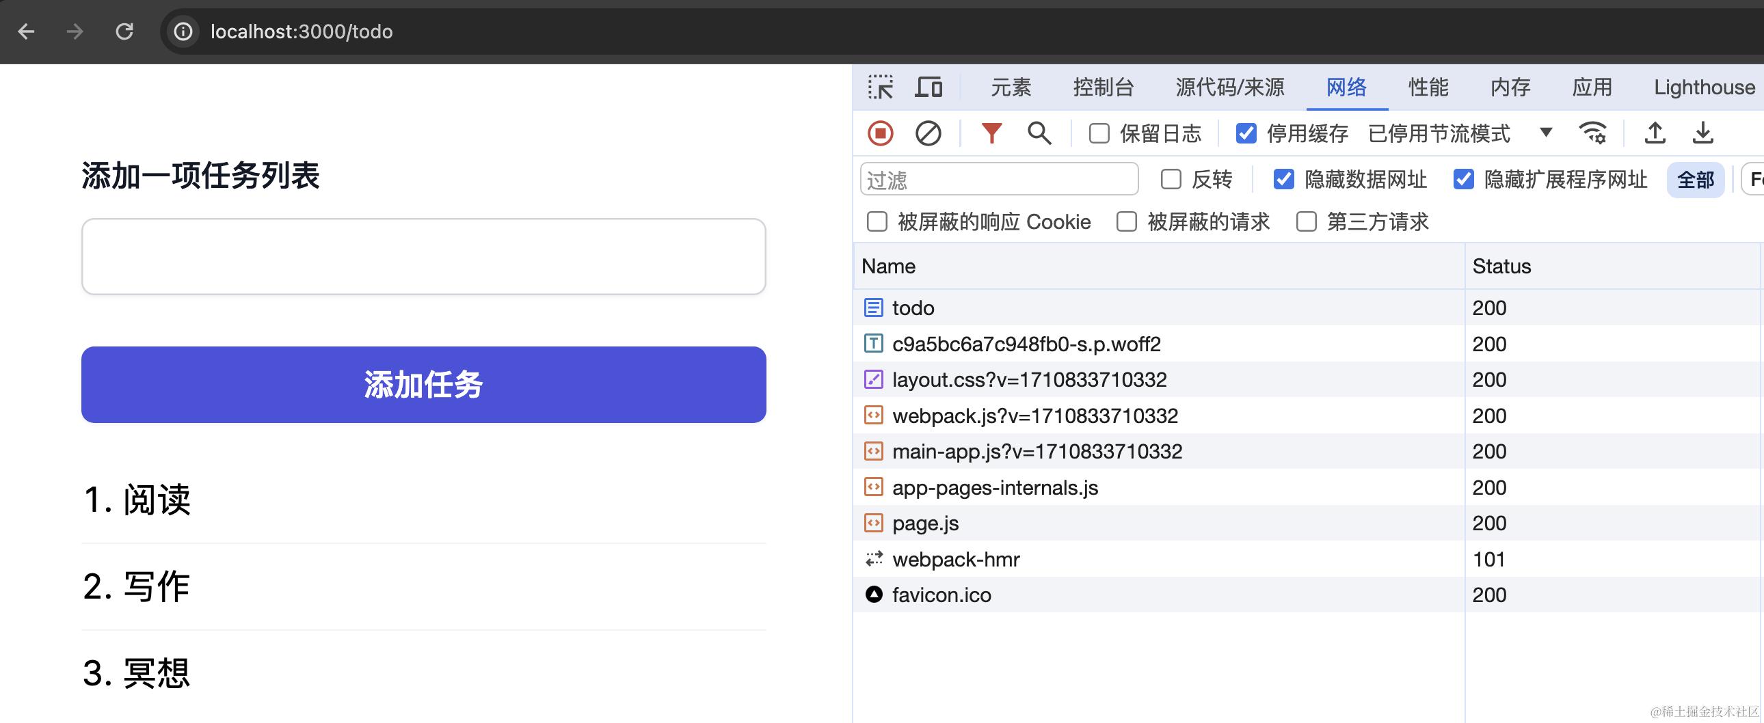View site information icon in address bar
1764x723 pixels.
pyautogui.click(x=183, y=31)
